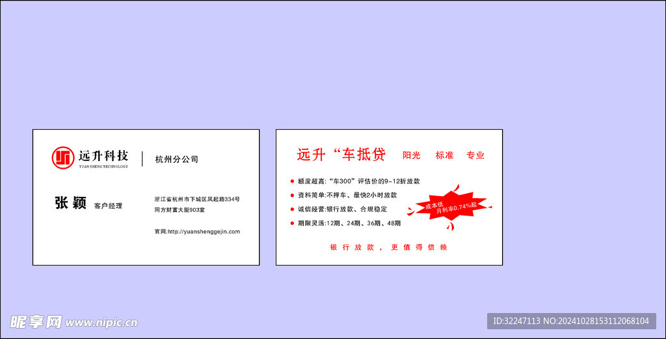
Task: Click the 远升“车抵贷 red heading
Action: pyautogui.click(x=341, y=155)
